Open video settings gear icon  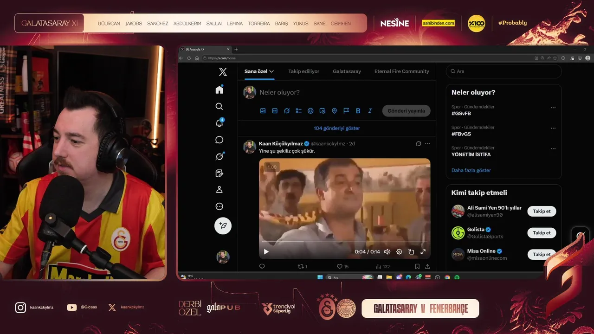click(x=399, y=252)
